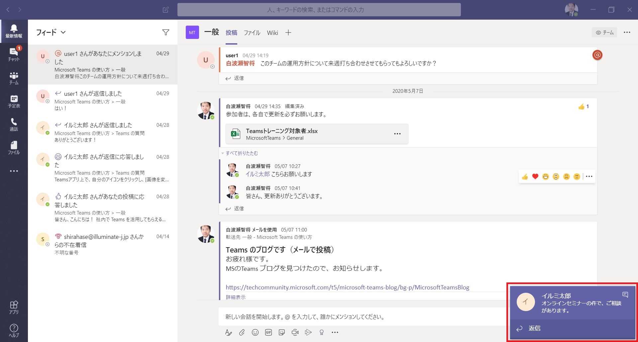The image size is (638, 342).
Task: Go back with the left arrow
Action: 8,10
